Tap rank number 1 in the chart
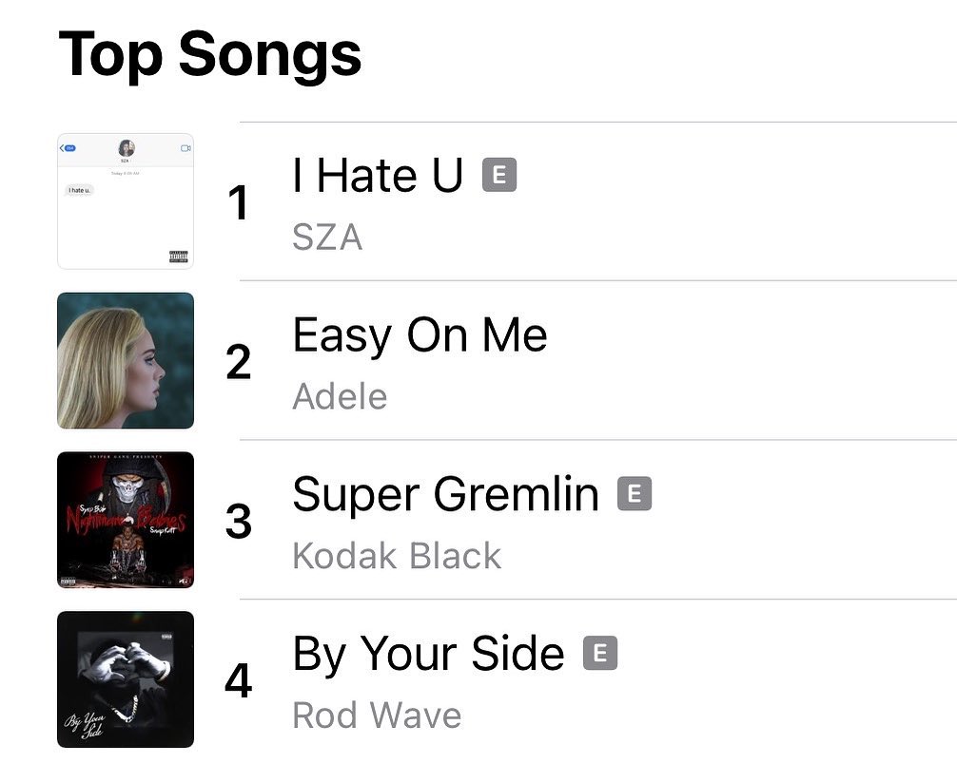The image size is (957, 782). click(239, 203)
